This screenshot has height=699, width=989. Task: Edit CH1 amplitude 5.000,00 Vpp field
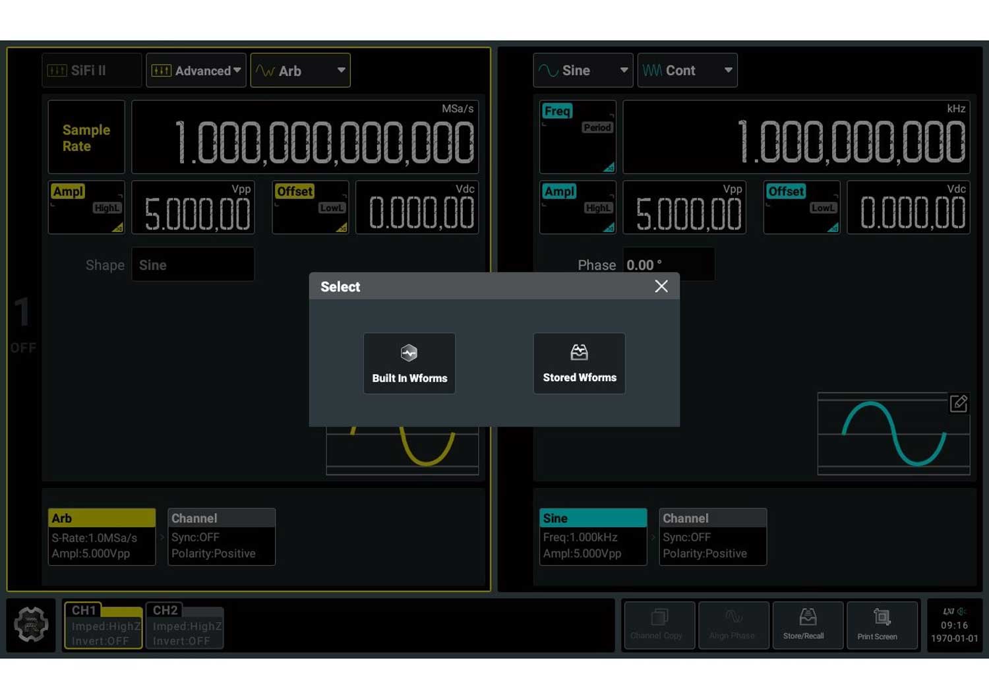[193, 207]
